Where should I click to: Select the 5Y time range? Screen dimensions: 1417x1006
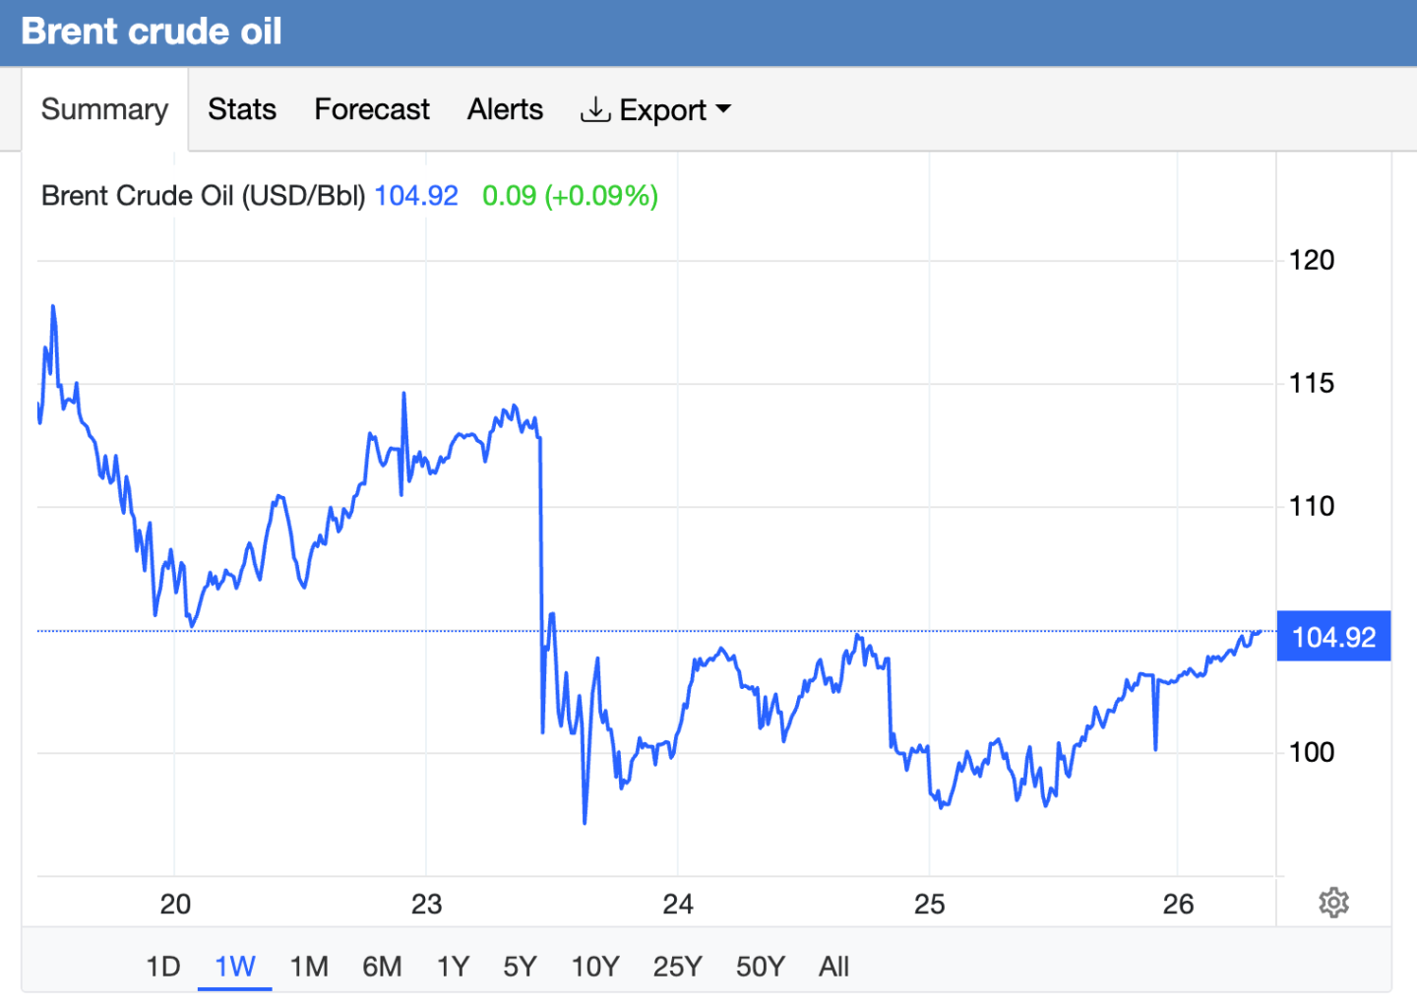pyautogui.click(x=520, y=967)
